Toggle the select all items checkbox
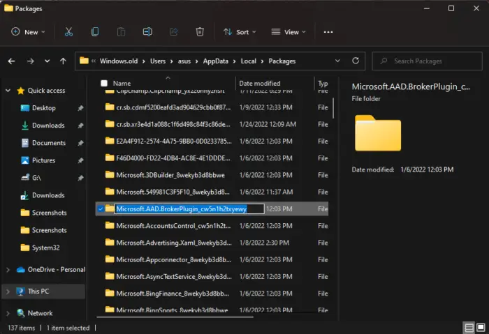This screenshot has height=334, width=489. (x=104, y=83)
